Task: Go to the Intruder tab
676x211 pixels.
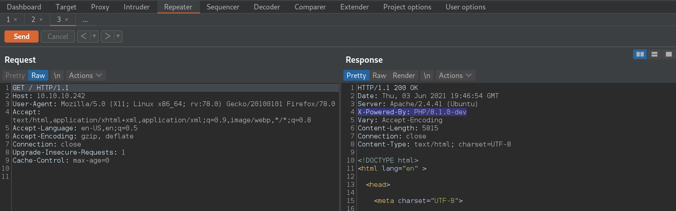Action: [x=137, y=7]
